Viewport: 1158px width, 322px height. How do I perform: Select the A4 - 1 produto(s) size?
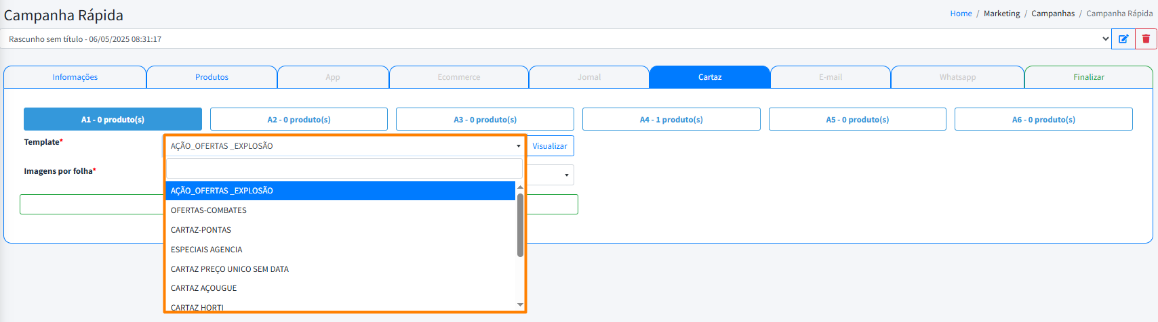(x=671, y=120)
